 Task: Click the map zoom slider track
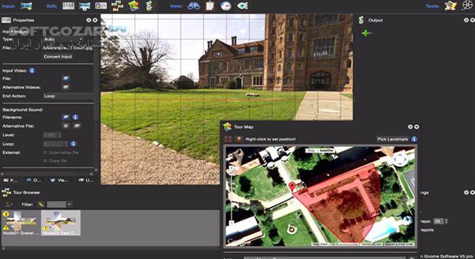[x=232, y=195]
